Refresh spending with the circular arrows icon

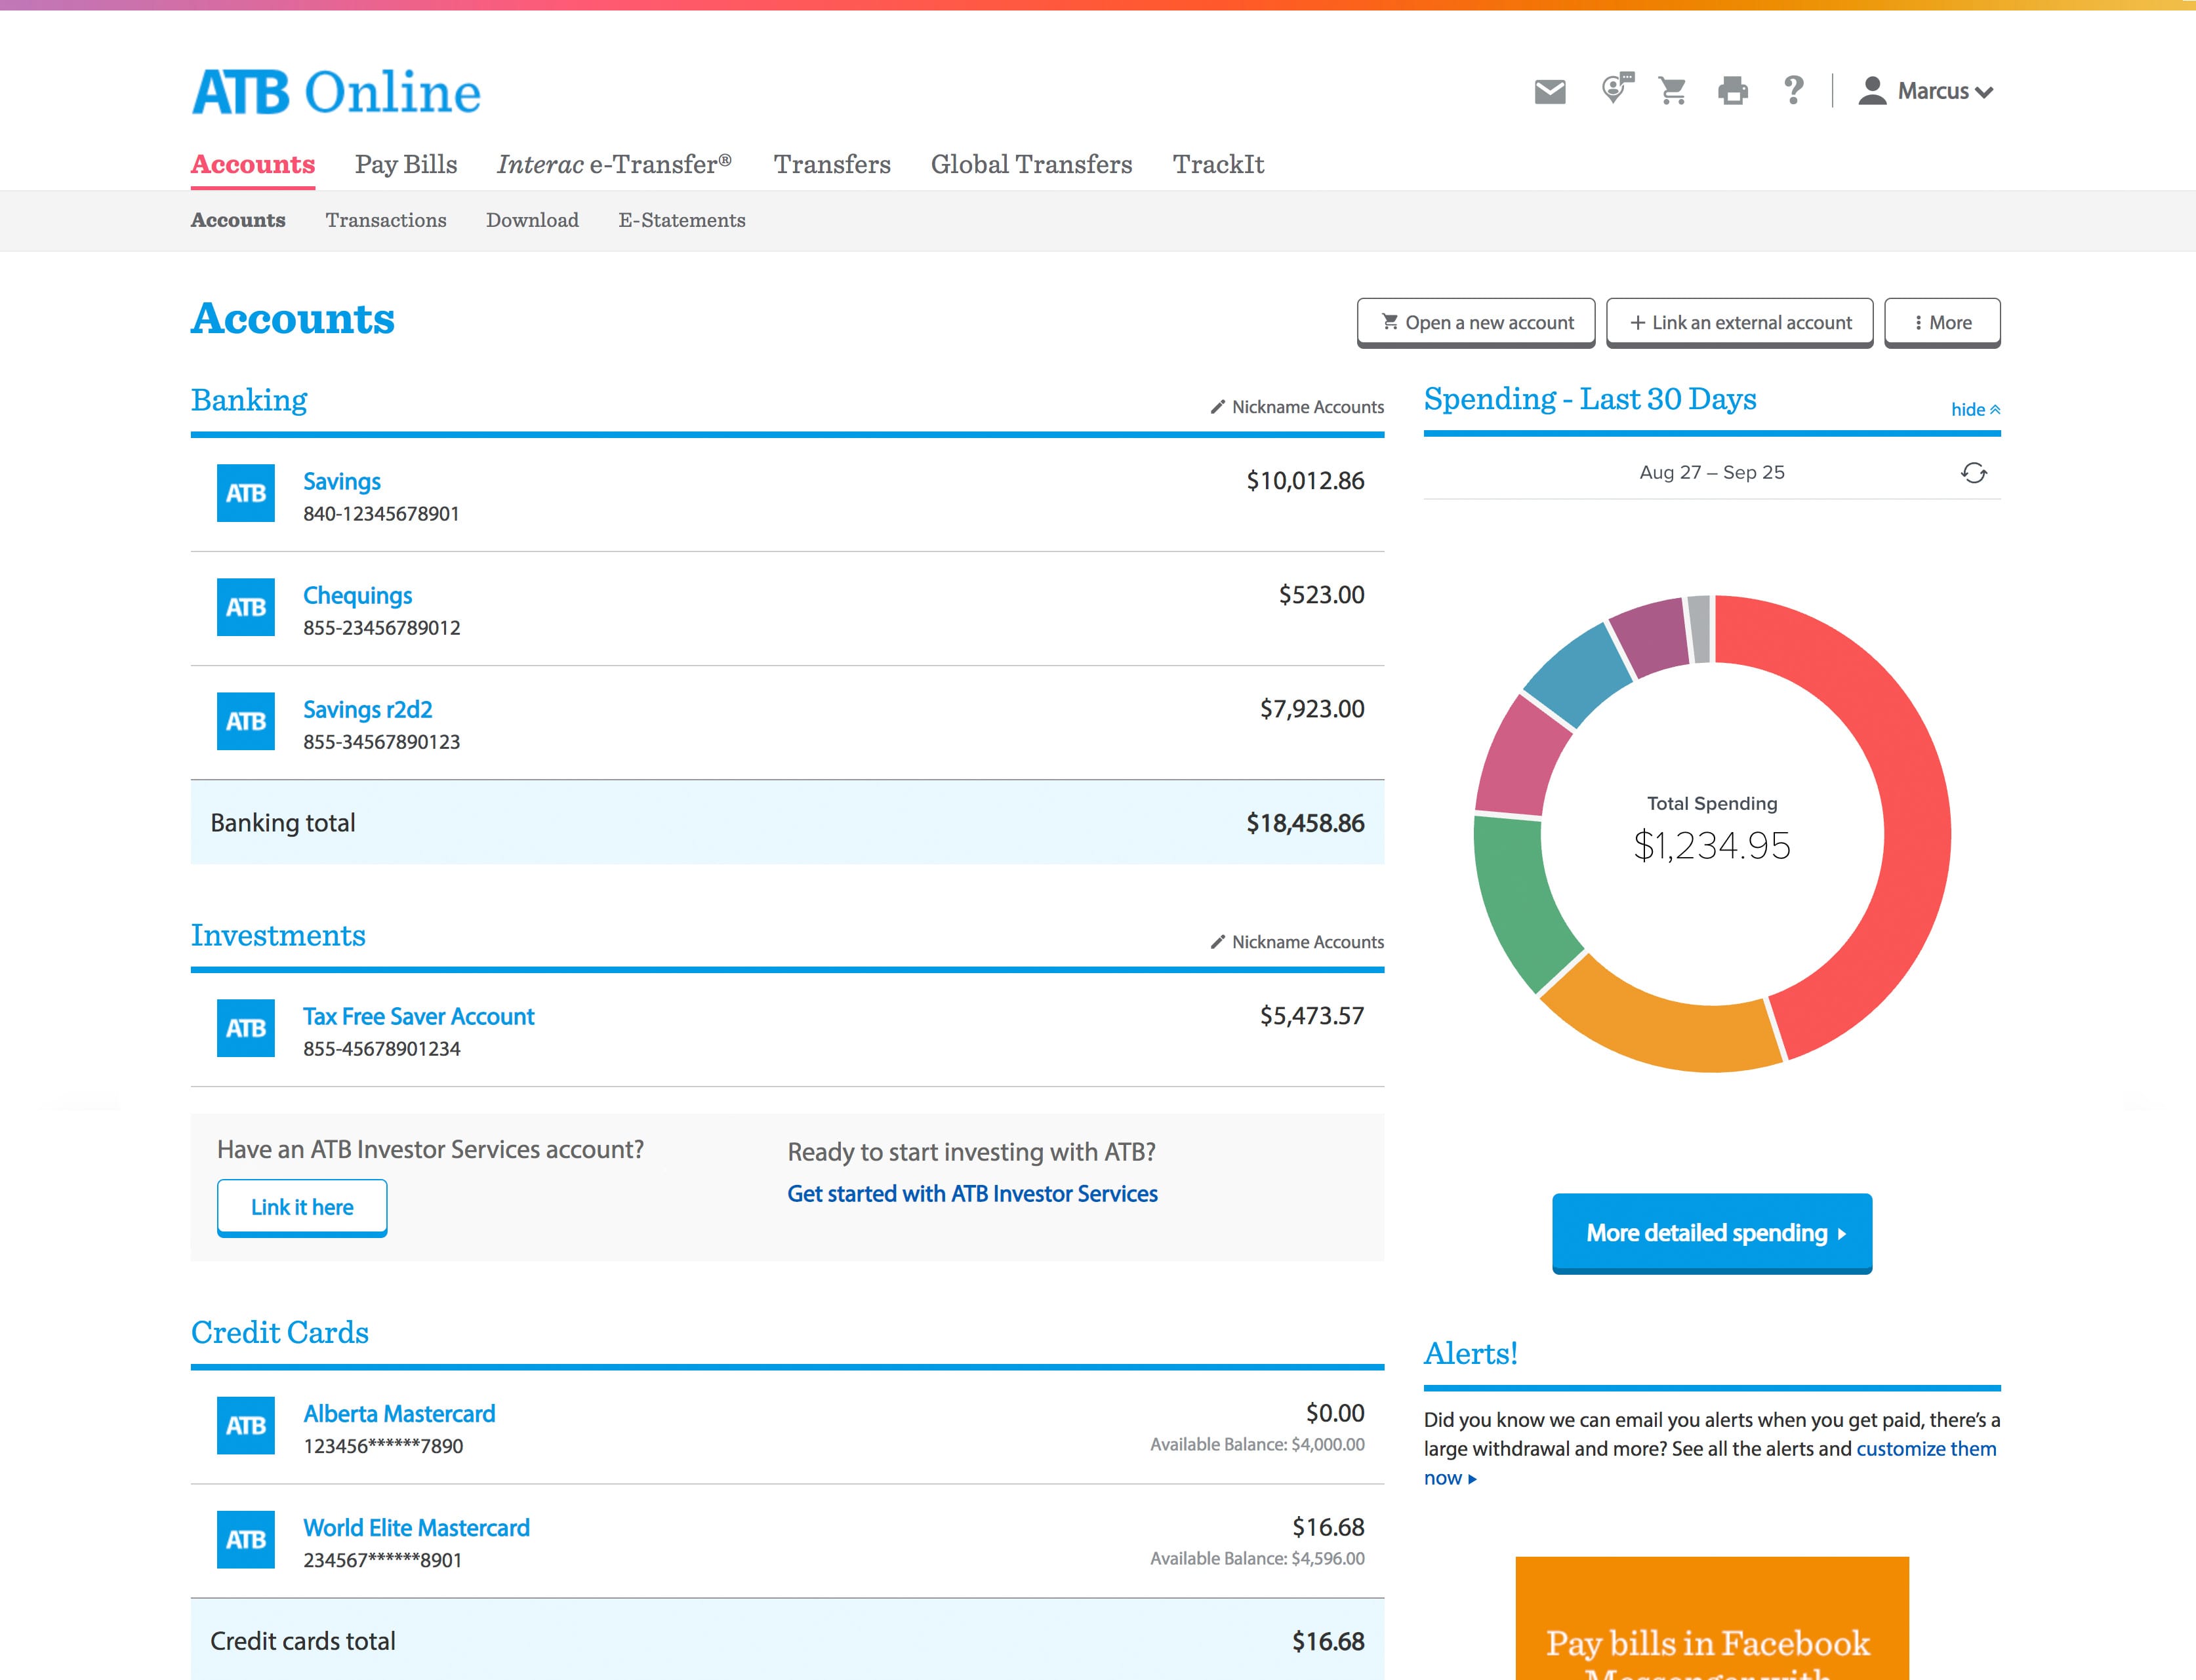[x=1973, y=473]
